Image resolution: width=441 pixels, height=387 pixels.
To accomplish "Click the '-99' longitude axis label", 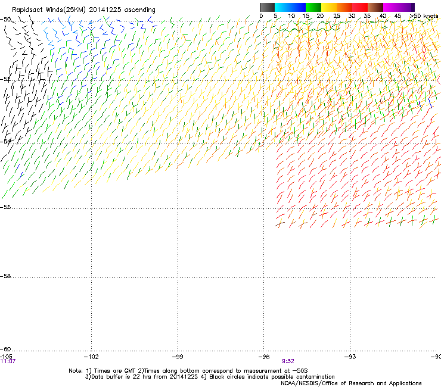I will tap(178, 357).
